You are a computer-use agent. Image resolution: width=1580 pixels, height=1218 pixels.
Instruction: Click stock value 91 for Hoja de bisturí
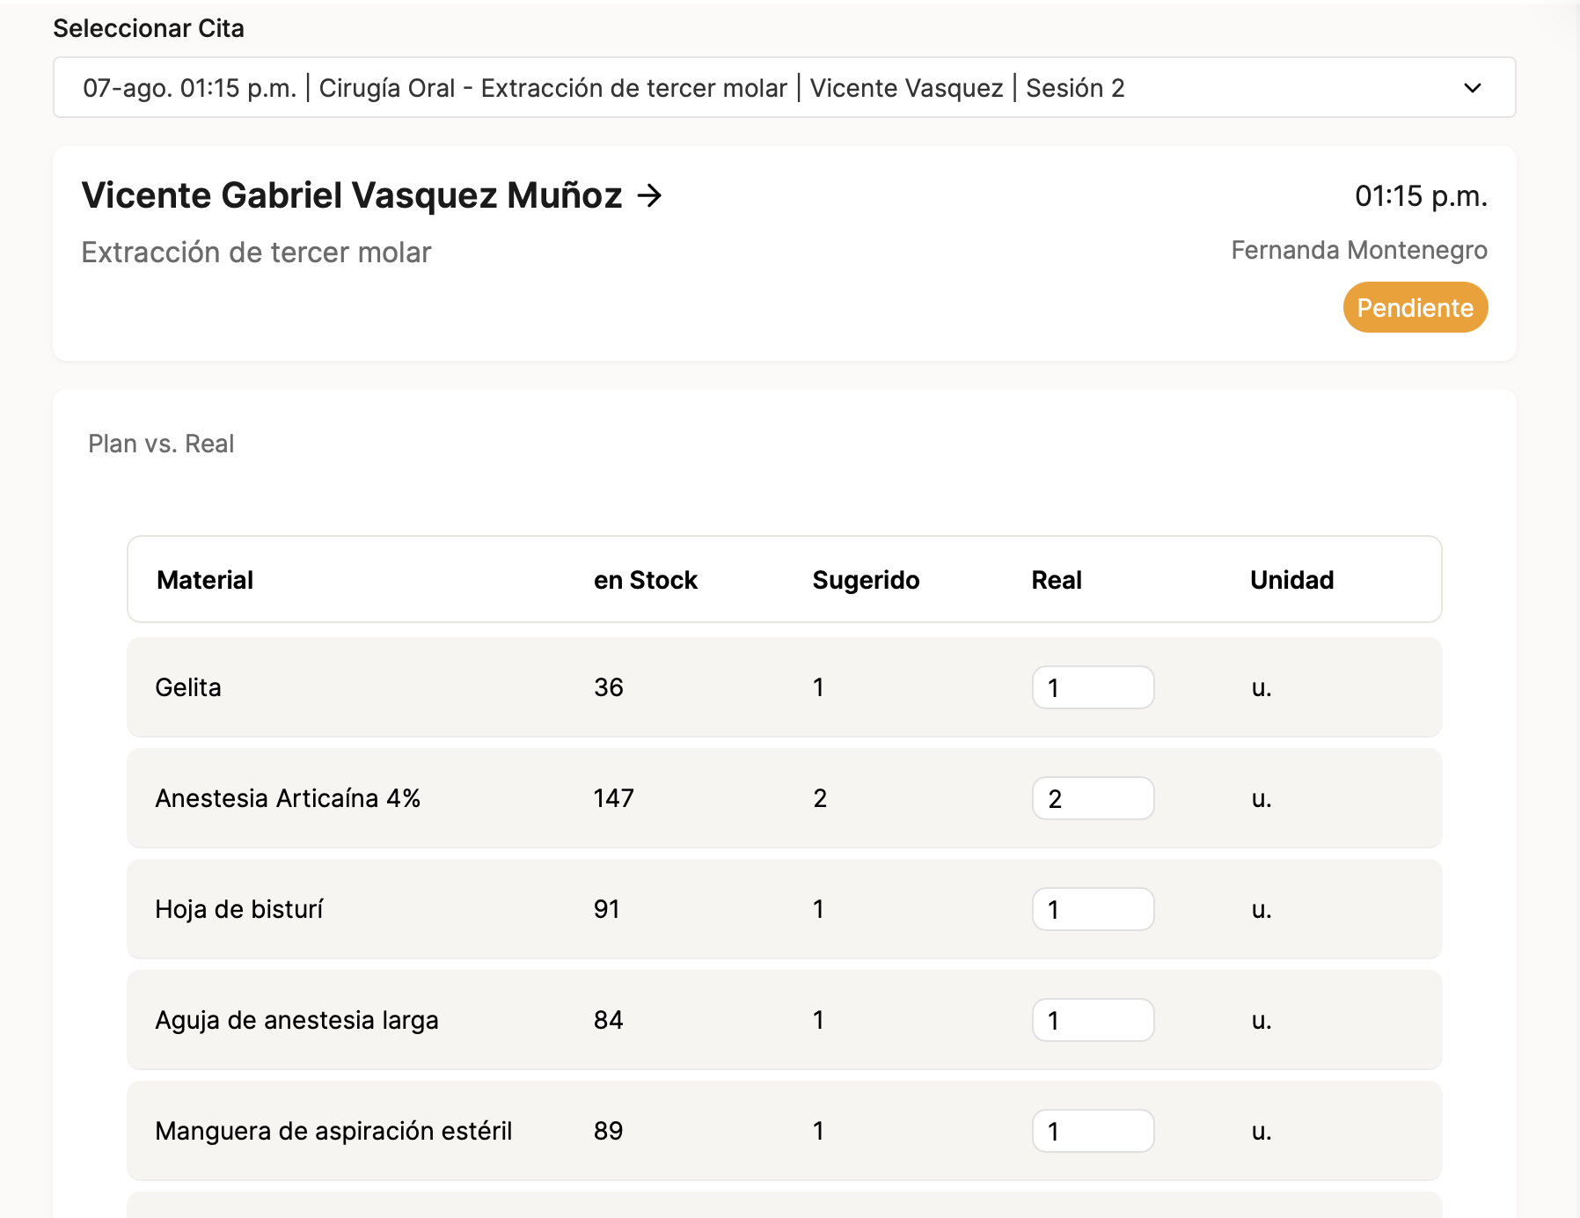pos(607,909)
